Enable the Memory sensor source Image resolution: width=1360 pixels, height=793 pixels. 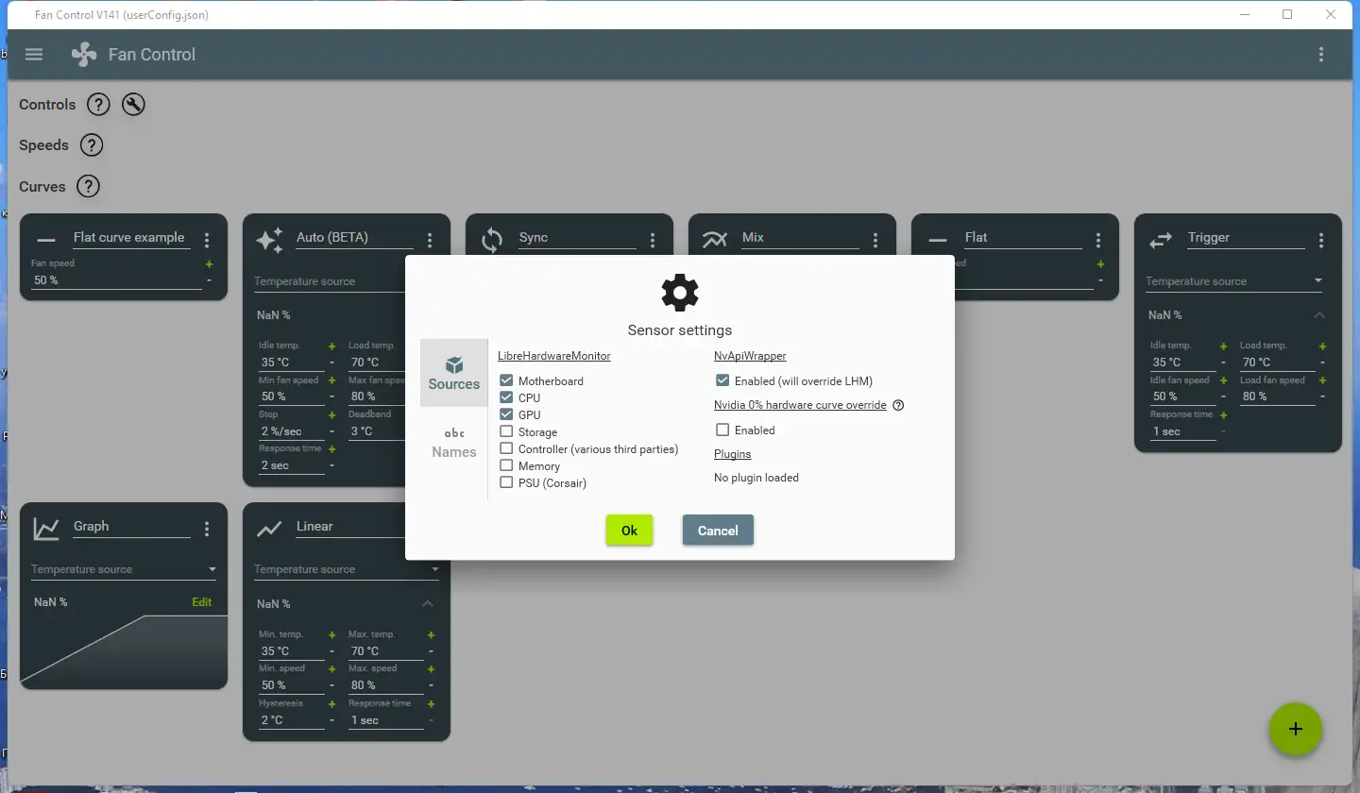click(x=506, y=466)
